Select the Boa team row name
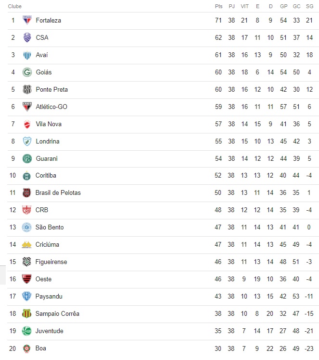319x360 pixels. [41, 348]
